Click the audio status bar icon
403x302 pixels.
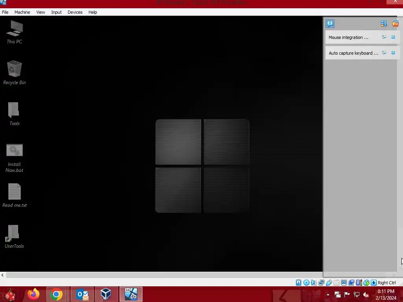(x=314, y=283)
